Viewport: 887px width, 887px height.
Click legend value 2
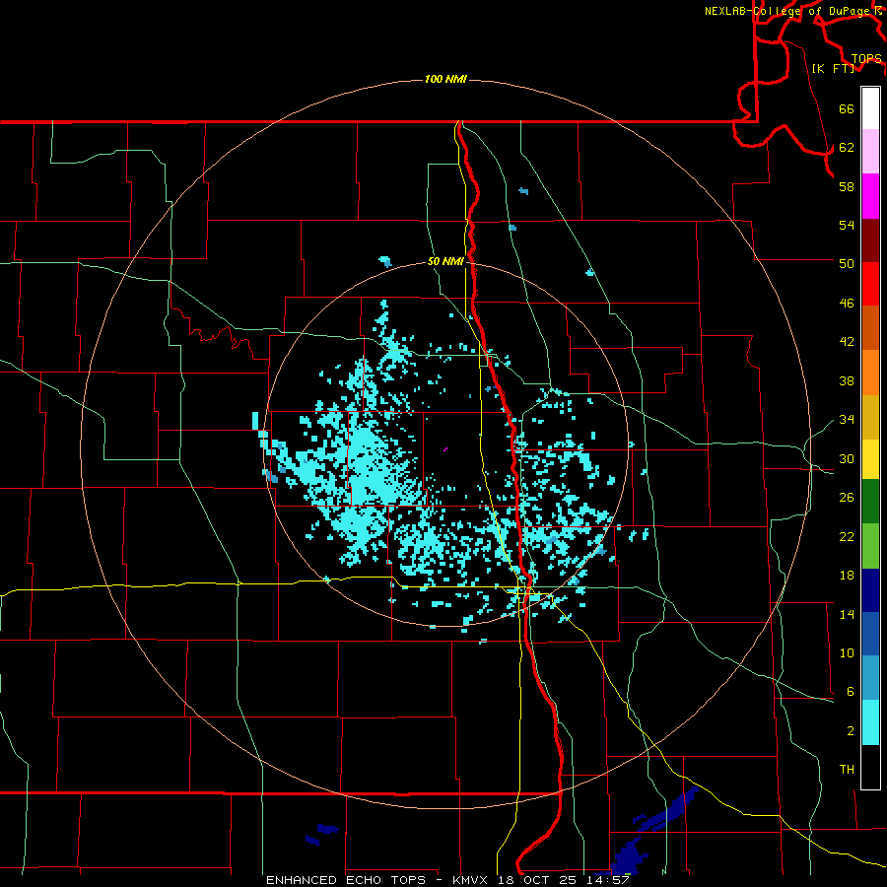click(x=850, y=731)
